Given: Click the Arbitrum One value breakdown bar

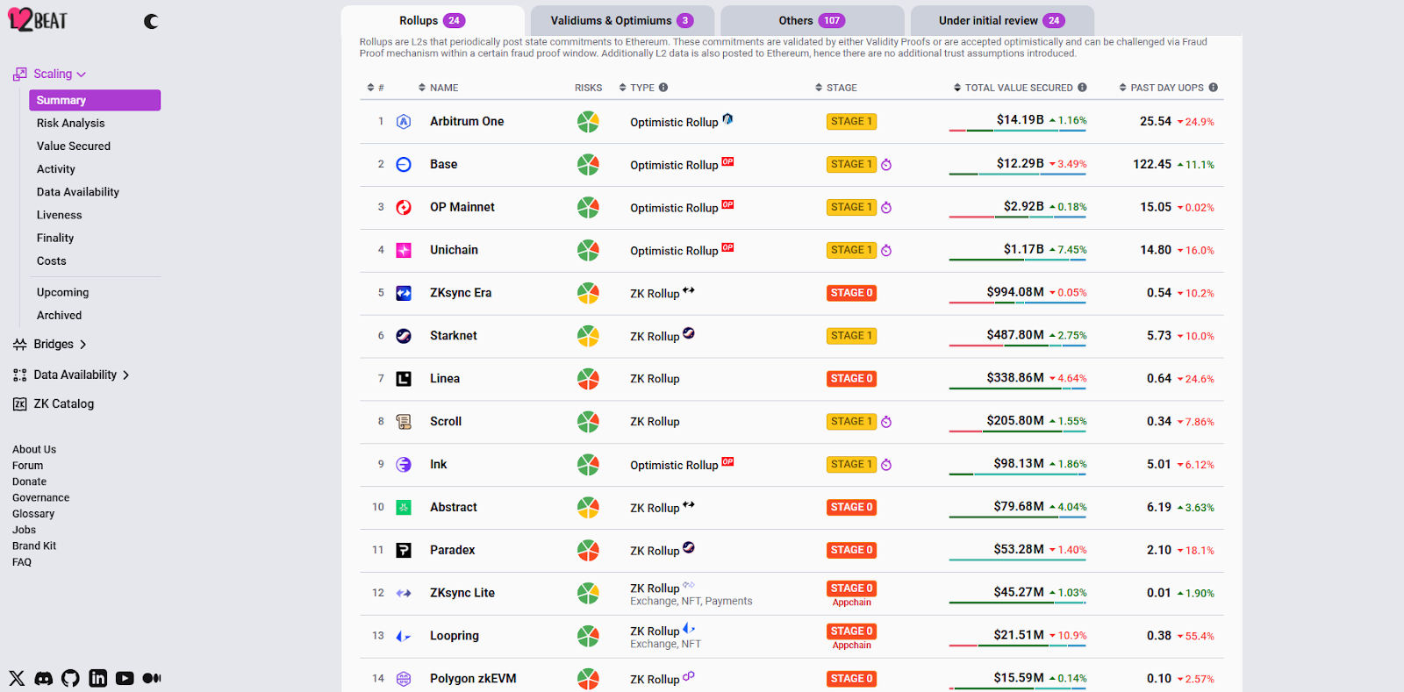Looking at the screenshot, I should coord(1018,131).
